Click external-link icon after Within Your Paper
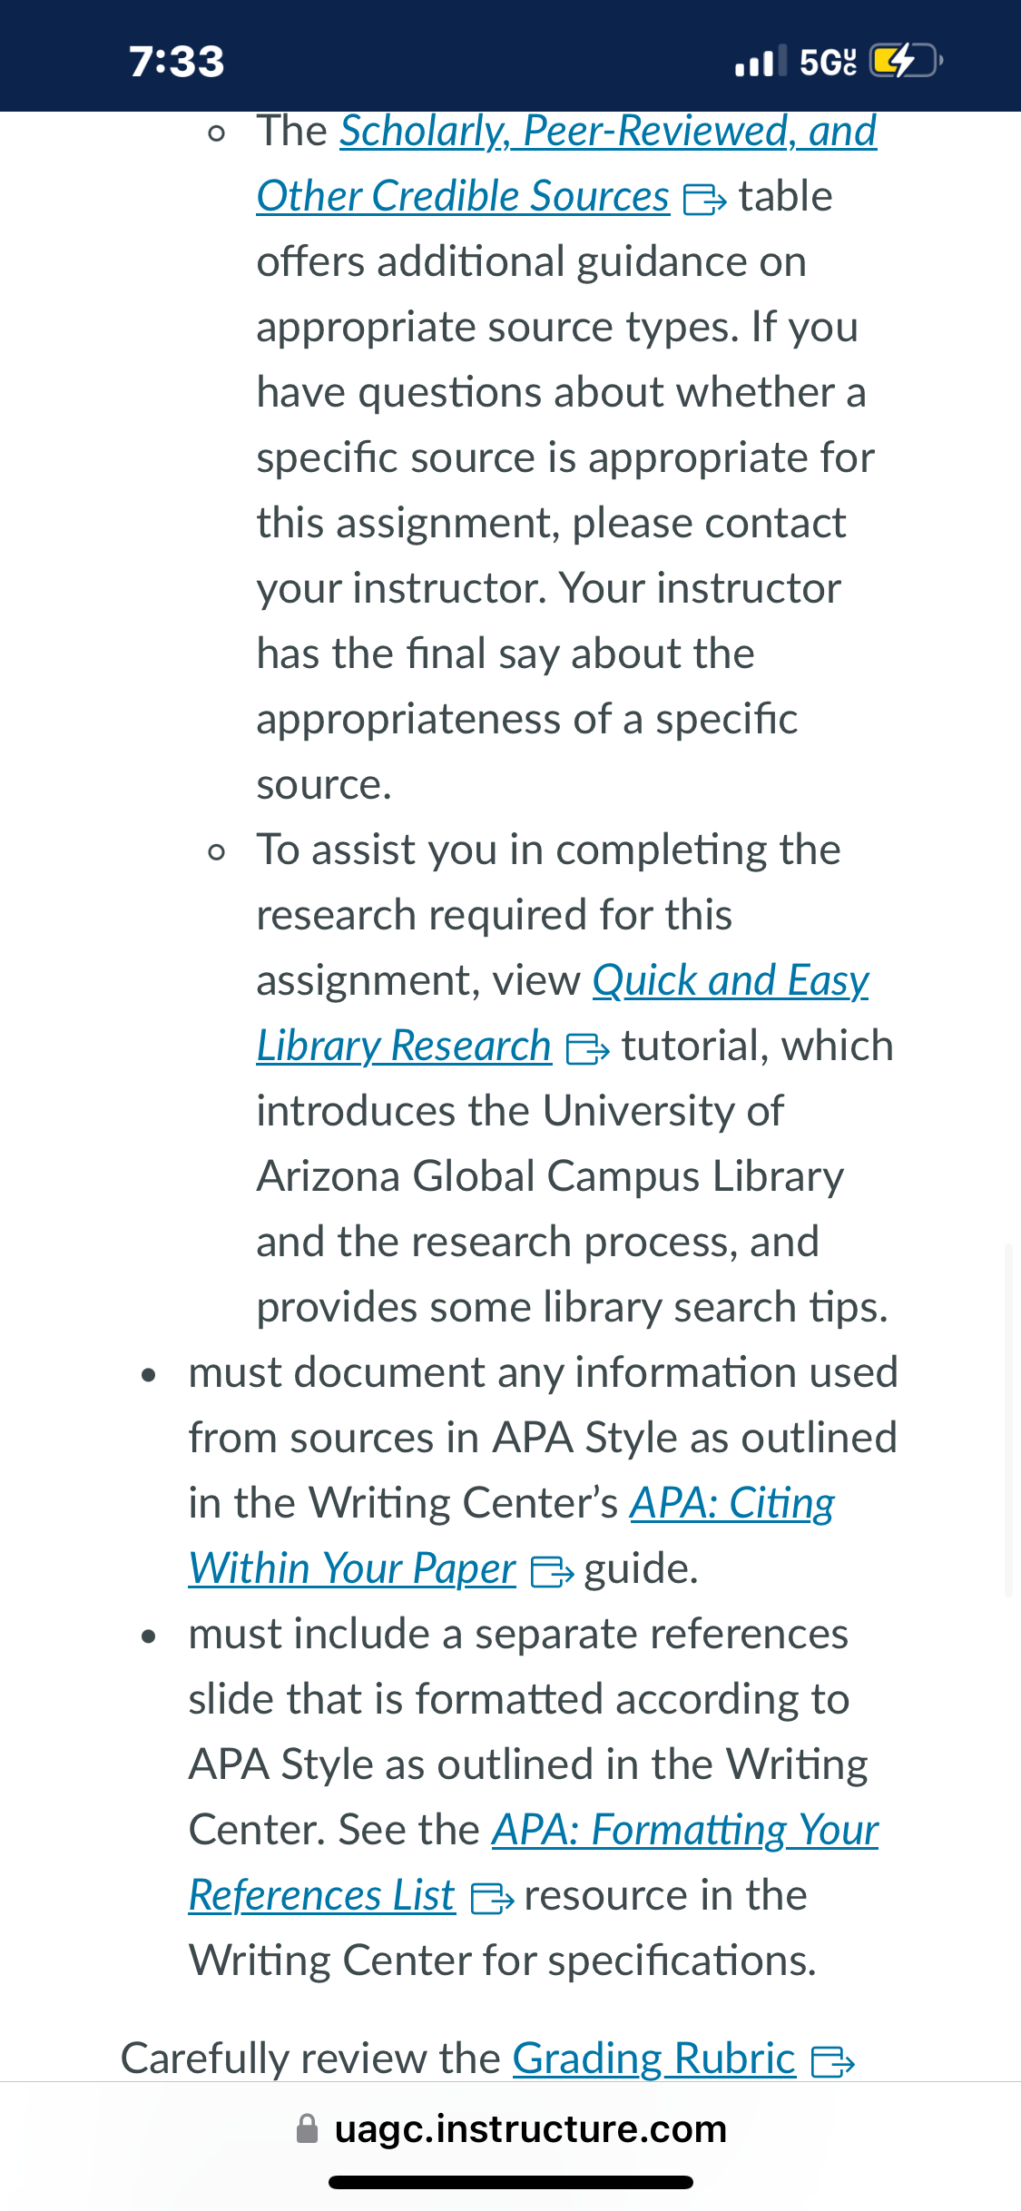Image resolution: width=1021 pixels, height=2211 pixels. [x=552, y=1571]
